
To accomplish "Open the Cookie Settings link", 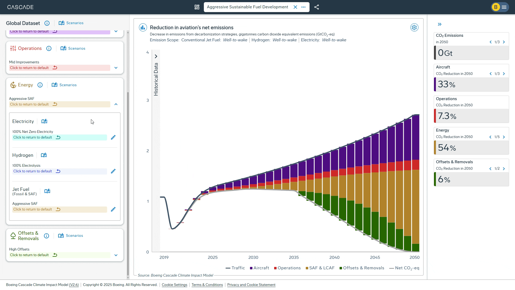I will coord(174,285).
